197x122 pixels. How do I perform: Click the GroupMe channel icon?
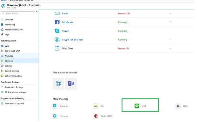pyautogui.click(x=55, y=106)
